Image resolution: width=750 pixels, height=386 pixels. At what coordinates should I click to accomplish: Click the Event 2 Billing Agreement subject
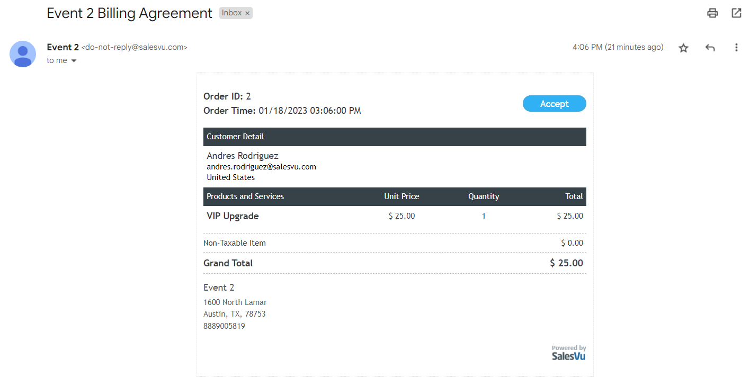pos(129,13)
